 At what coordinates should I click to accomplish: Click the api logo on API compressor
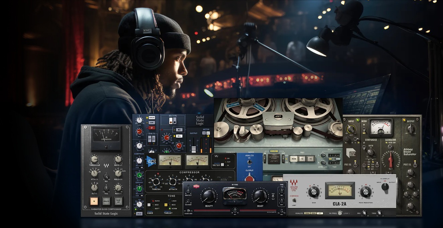click(151, 161)
